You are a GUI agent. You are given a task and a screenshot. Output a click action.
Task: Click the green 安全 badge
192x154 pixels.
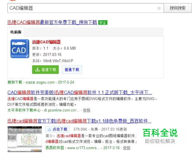click(103, 23)
